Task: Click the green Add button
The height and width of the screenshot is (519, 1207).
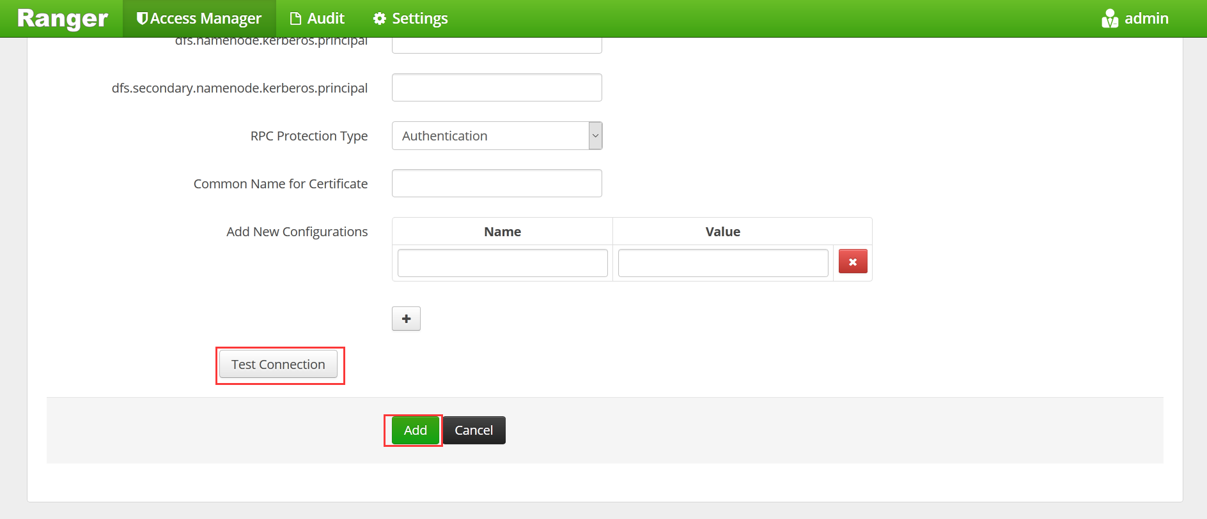Action: (415, 430)
